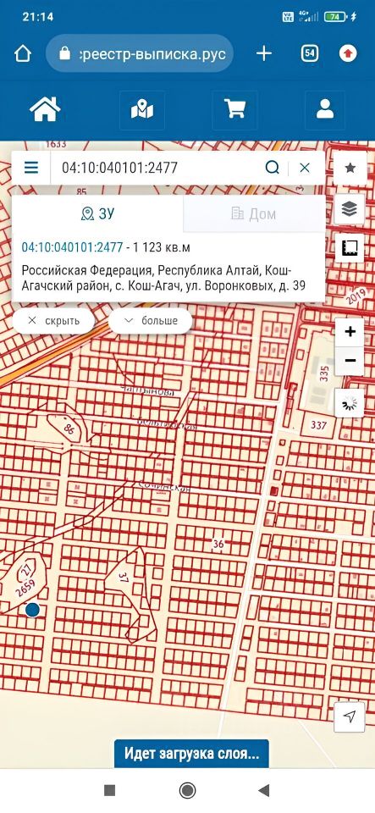The width and height of the screenshot is (375, 813).
Task: Open cadastral link 04:10:040101:2477
Action: [x=72, y=247]
